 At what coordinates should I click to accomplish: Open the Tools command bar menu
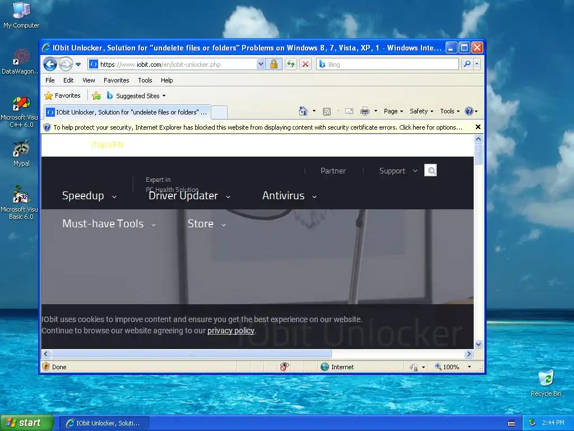450,111
